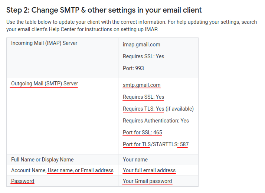Click the Your full email address text
The image size is (265, 193).
point(149,170)
